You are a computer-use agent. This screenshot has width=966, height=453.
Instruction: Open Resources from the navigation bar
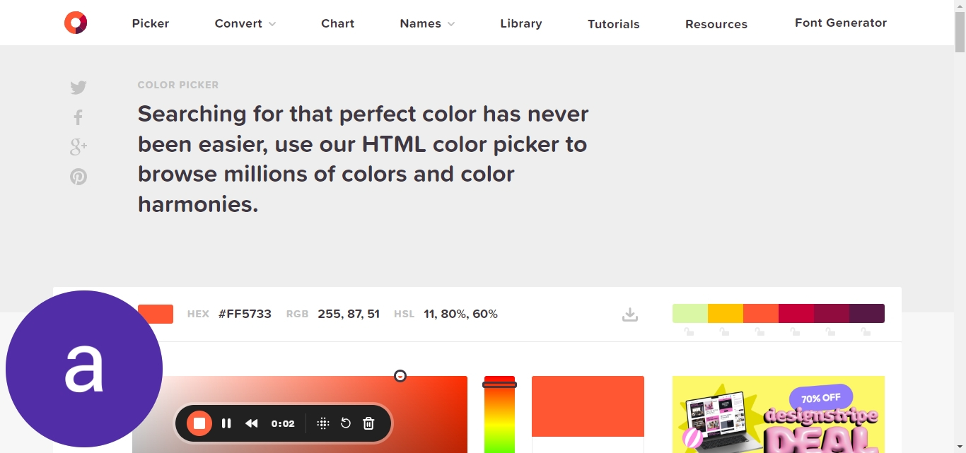[x=716, y=24]
